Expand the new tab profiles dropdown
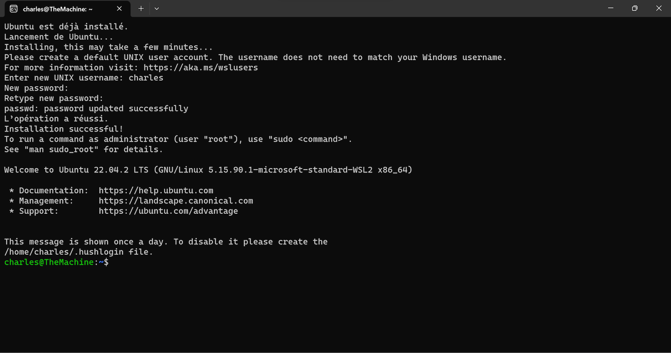This screenshot has width=671, height=353. point(157,9)
